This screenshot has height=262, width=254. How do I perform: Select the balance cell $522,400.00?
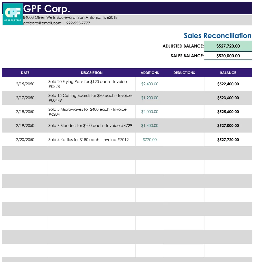point(228,84)
